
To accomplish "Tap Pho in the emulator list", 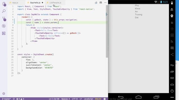I will (x=137, y=6).
